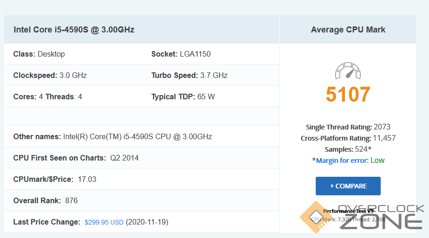Screen dimensions: 429x238
Task: Click the Average CPU Mark heading
Action: pos(348,30)
